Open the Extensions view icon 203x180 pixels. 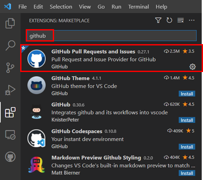(x=10, y=112)
